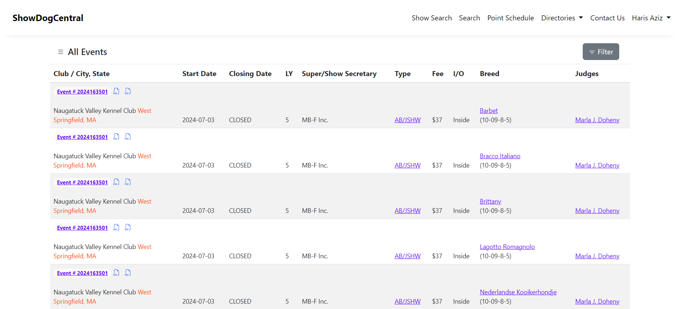This screenshot has width=679, height=309.
Task: Open Marla J. Doheny judge link in Brittany row
Action: [x=597, y=211]
